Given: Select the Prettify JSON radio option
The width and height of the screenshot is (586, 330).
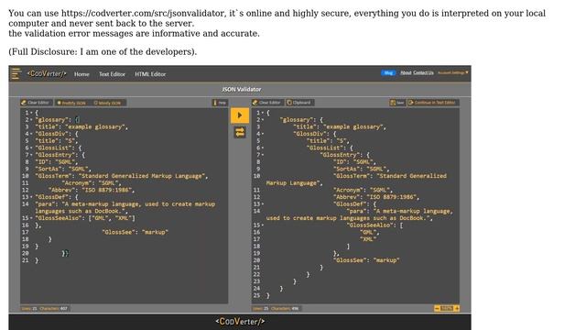Looking at the screenshot, I should (71, 103).
